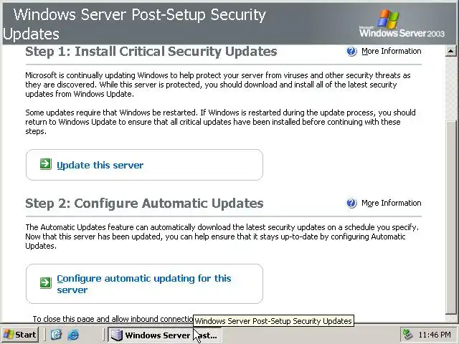
Task: Click the Step 2 Configure Automatic Updates heading
Action: pyautogui.click(x=144, y=204)
